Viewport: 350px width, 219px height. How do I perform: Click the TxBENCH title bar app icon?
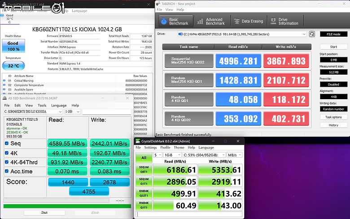click(158, 4)
